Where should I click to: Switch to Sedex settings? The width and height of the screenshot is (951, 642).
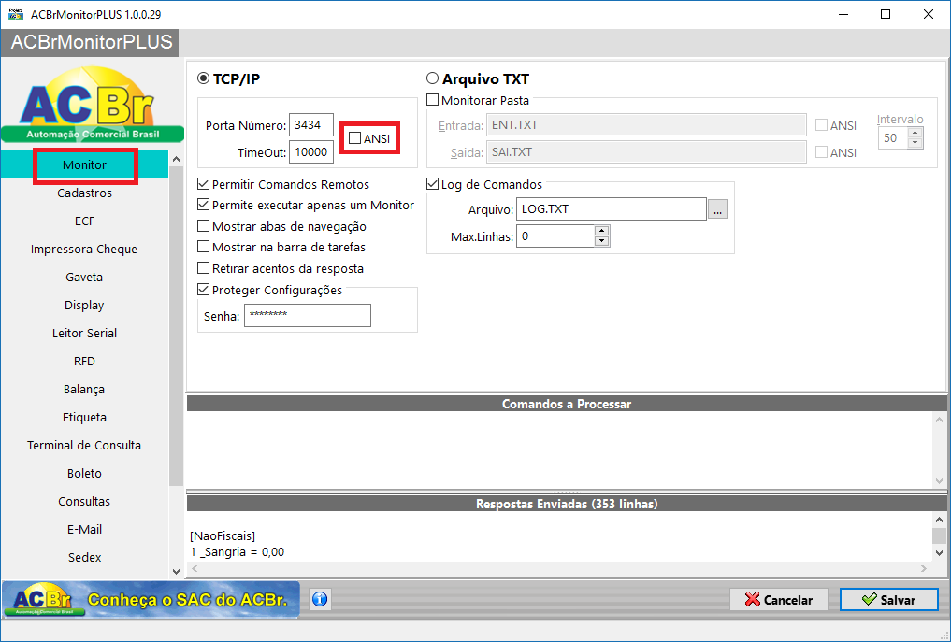[x=84, y=557]
